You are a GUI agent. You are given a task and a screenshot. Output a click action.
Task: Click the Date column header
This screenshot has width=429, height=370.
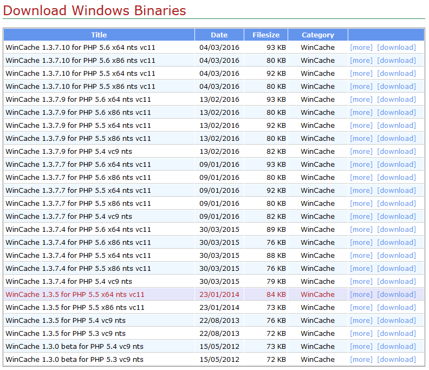219,35
